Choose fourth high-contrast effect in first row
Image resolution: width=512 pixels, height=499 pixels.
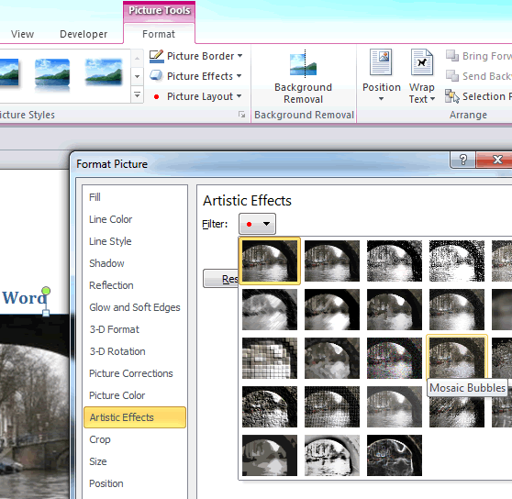(x=457, y=261)
